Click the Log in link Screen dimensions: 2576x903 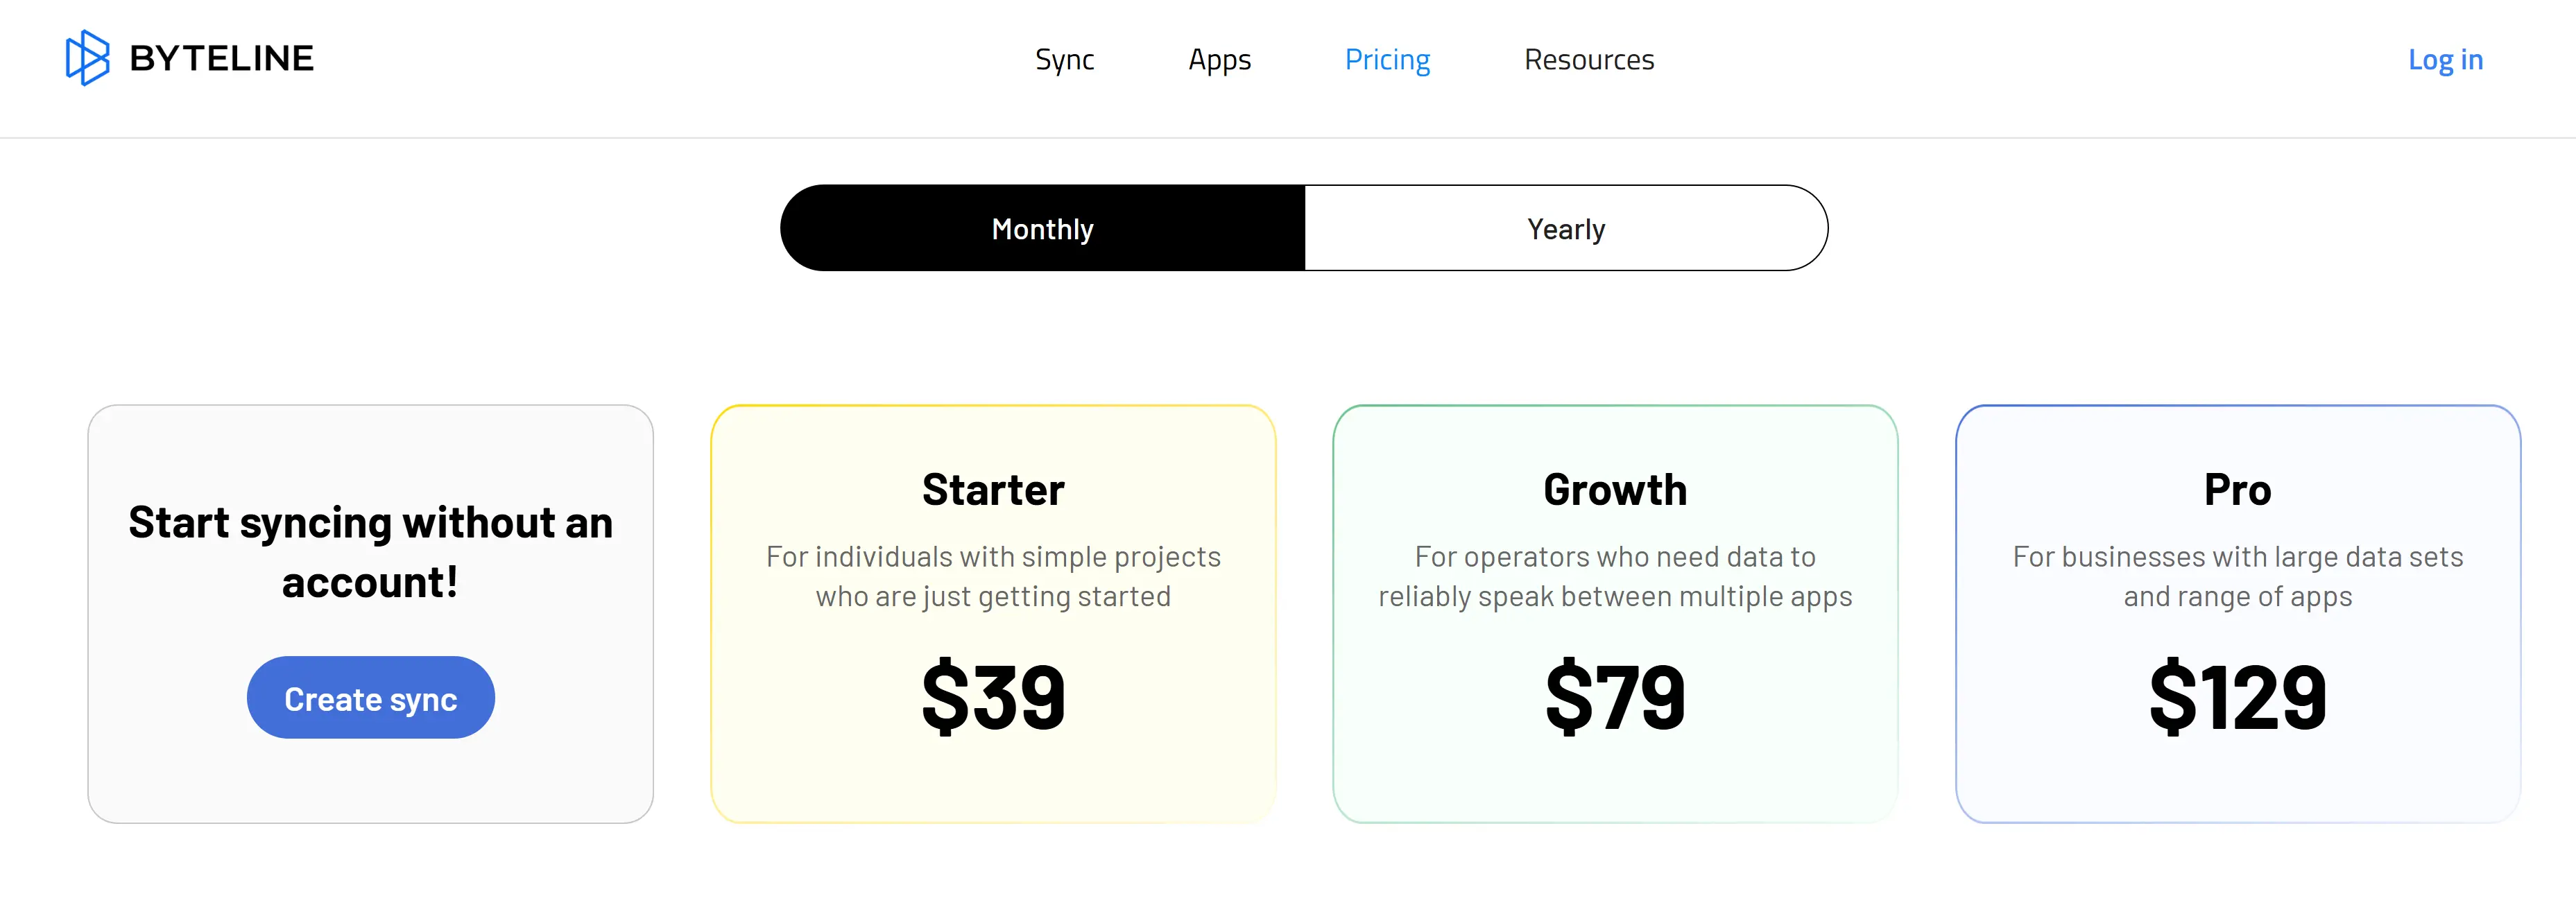[2446, 60]
